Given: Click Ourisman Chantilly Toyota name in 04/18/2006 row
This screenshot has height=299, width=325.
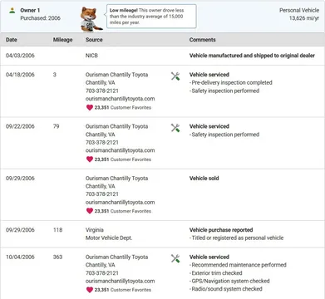Looking at the screenshot, I should tap(116, 75).
